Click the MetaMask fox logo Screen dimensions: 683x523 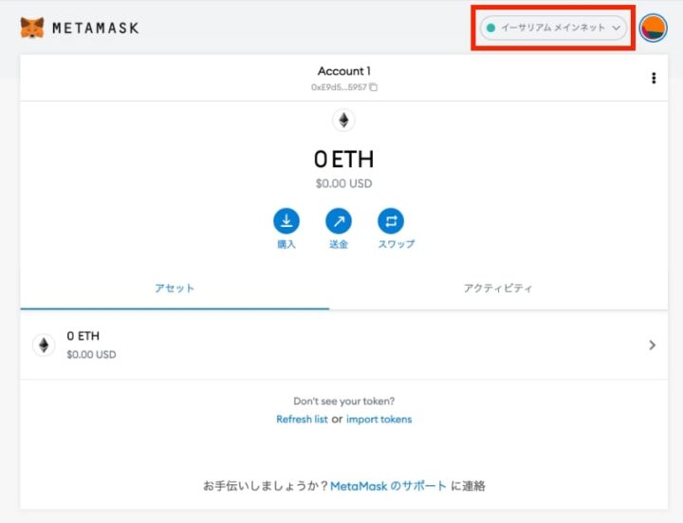[x=32, y=28]
